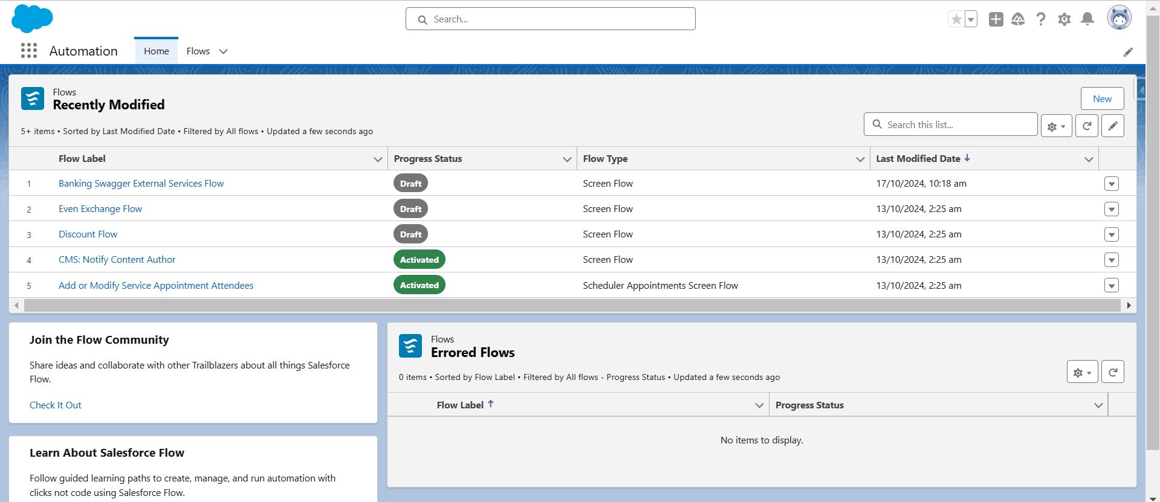Open the Last Modified Date column menu
Viewport: 1160px width, 502px height.
(1089, 159)
